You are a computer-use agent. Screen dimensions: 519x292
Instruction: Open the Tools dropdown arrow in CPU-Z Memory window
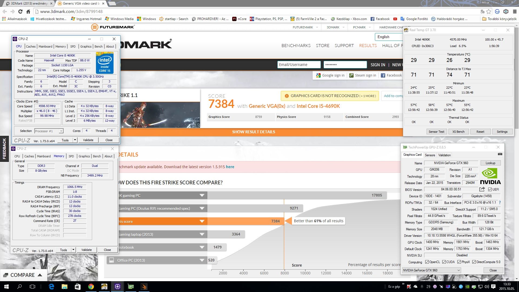tap(73, 250)
